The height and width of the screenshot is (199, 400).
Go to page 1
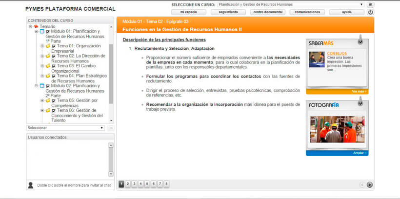[121, 184]
